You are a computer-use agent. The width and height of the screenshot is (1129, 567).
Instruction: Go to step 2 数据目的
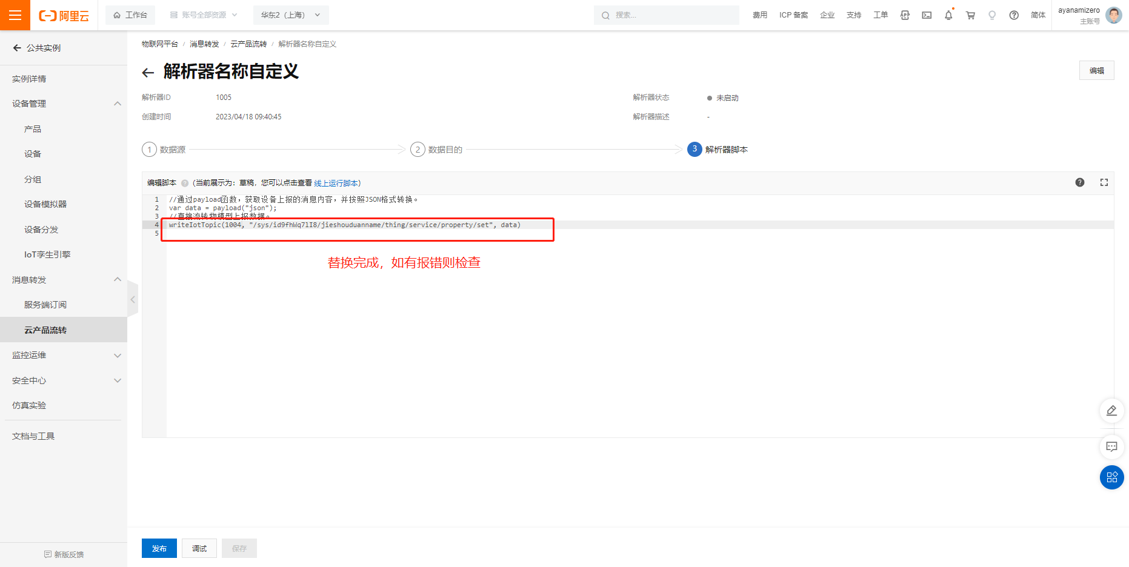coord(436,150)
